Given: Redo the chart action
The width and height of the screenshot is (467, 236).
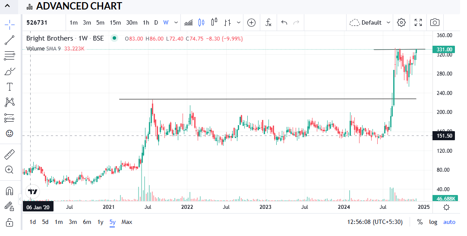Looking at the screenshot, I should [297, 22].
